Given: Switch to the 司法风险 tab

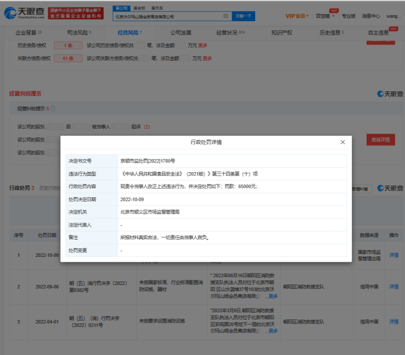Looking at the screenshot, I should pyautogui.click(x=78, y=33).
